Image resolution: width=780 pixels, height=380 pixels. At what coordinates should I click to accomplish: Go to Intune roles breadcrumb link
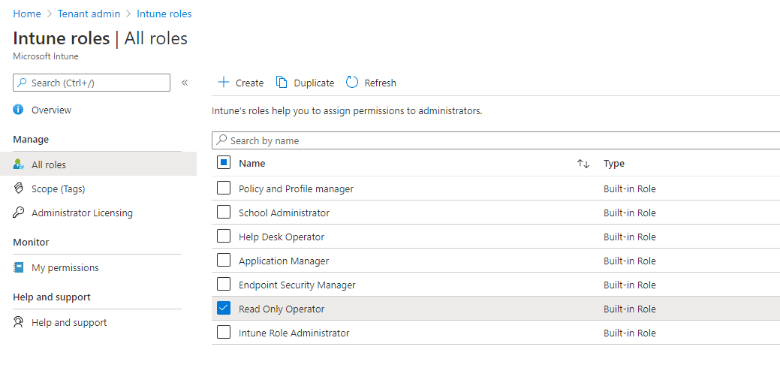pyautogui.click(x=164, y=14)
